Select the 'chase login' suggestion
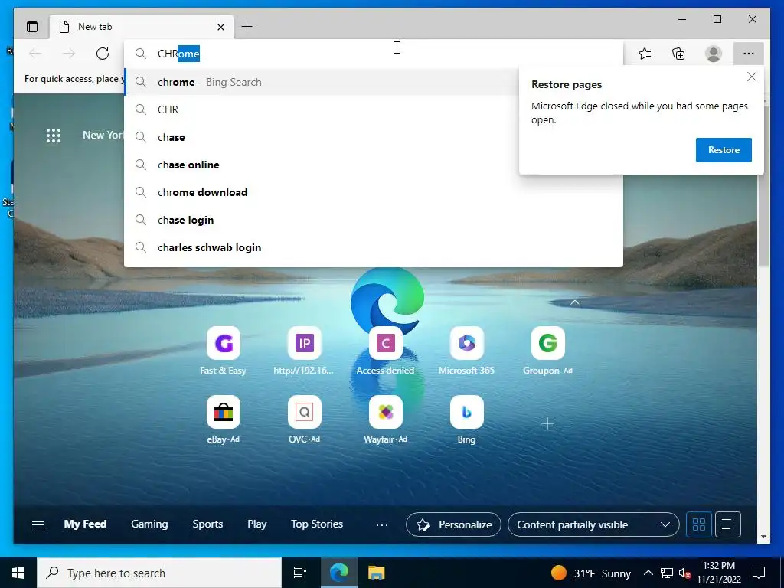The height and width of the screenshot is (588, 784). click(374, 220)
